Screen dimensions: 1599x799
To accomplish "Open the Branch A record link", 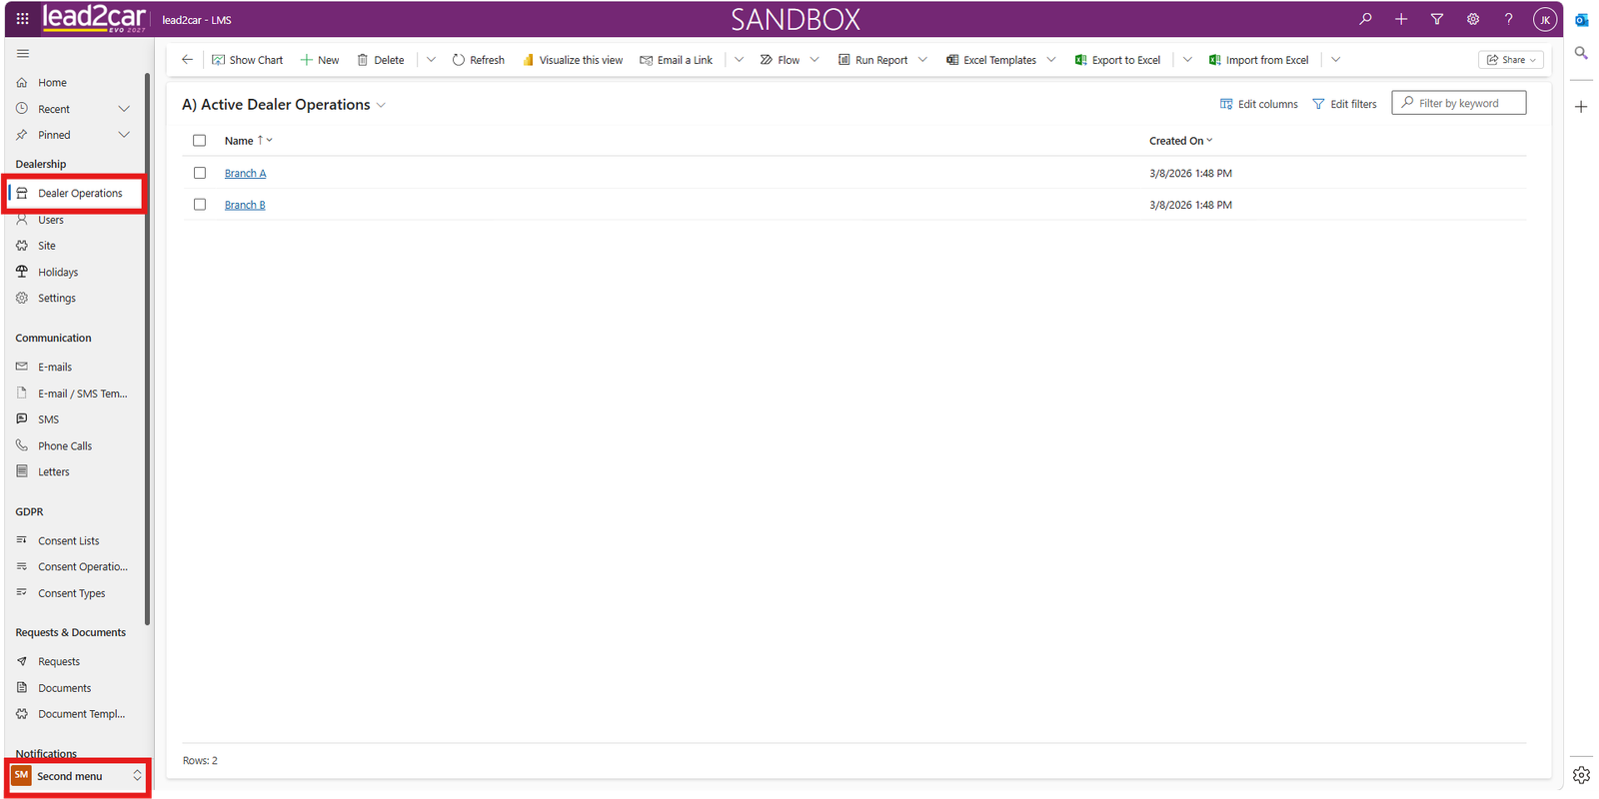I will pyautogui.click(x=245, y=173).
